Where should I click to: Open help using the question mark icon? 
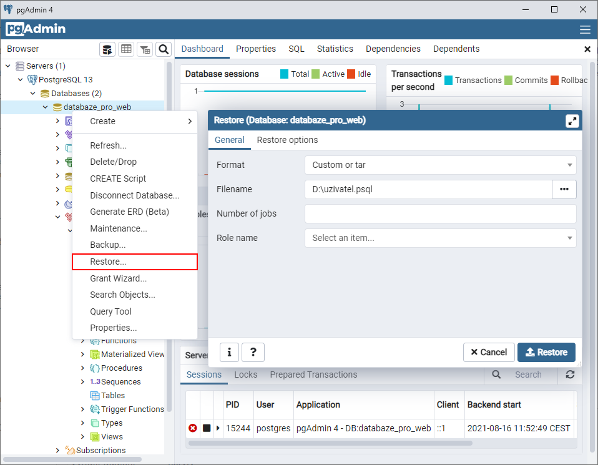[253, 353]
